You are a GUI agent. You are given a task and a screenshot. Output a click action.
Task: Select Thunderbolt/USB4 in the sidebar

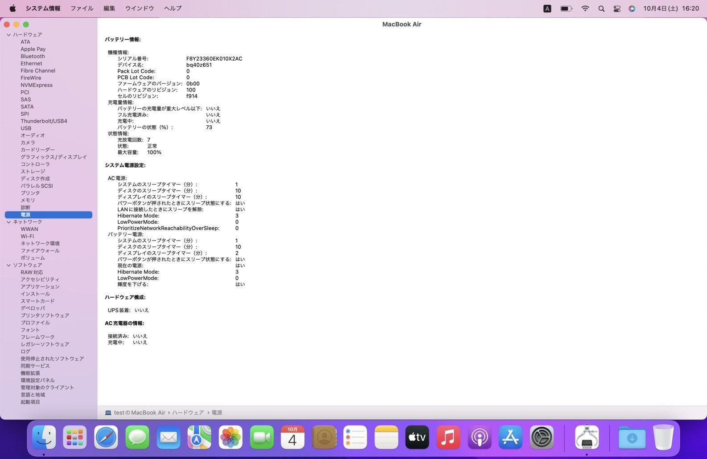[x=44, y=121]
